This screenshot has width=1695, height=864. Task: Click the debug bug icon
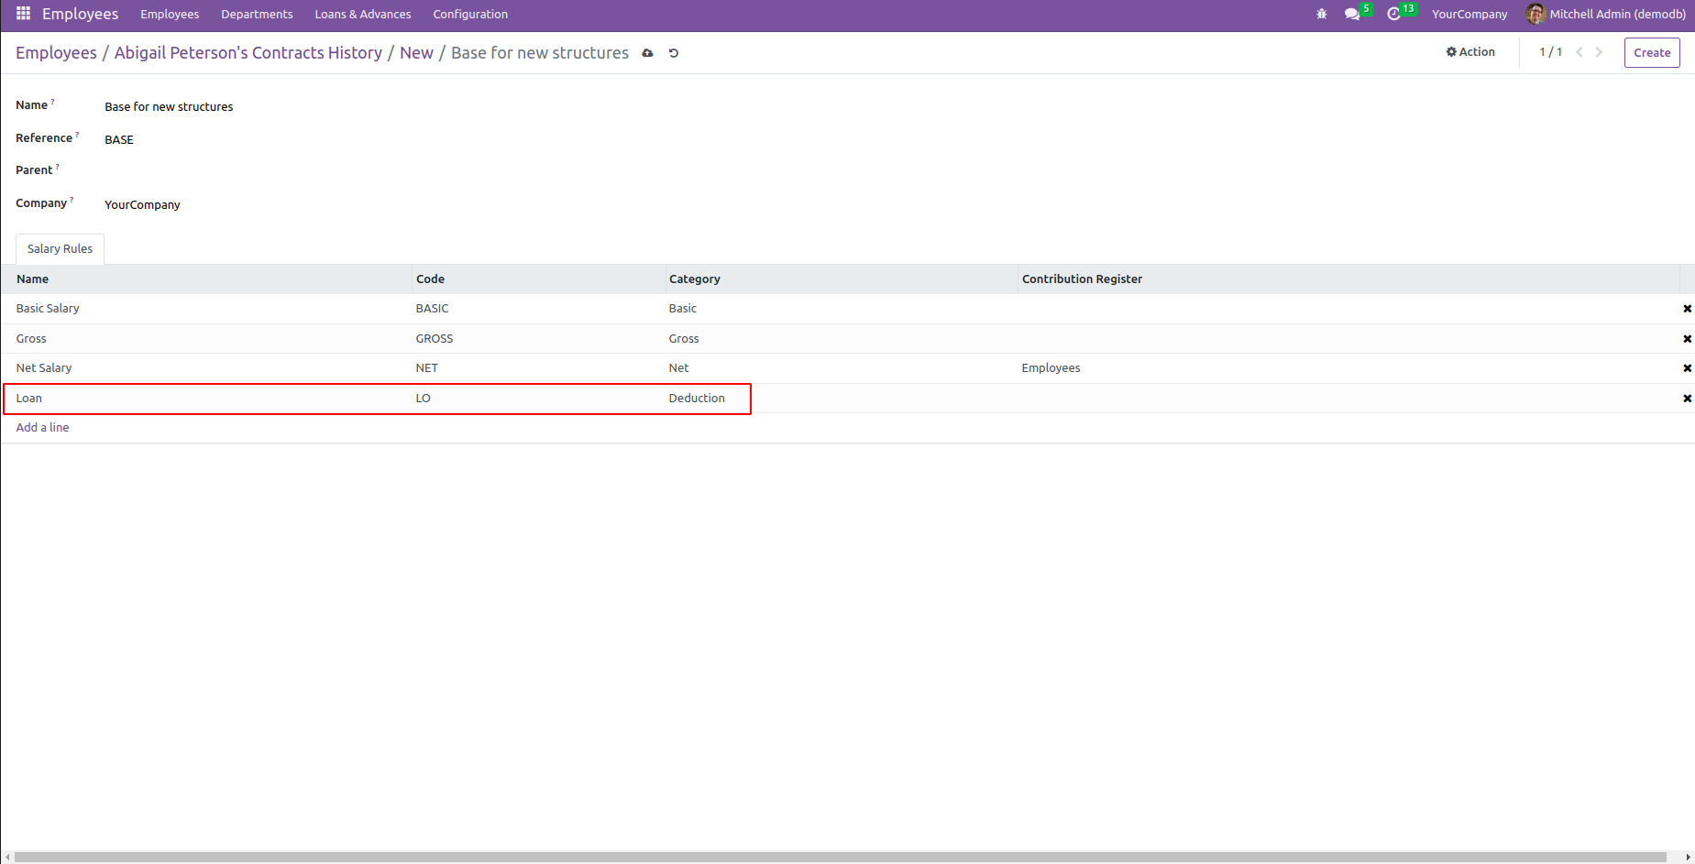pyautogui.click(x=1321, y=14)
